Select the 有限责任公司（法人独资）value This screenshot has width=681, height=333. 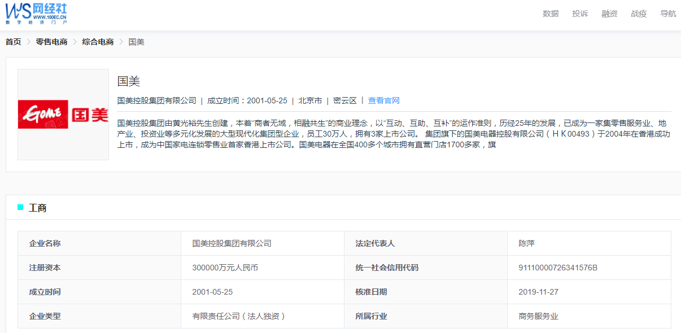point(239,316)
